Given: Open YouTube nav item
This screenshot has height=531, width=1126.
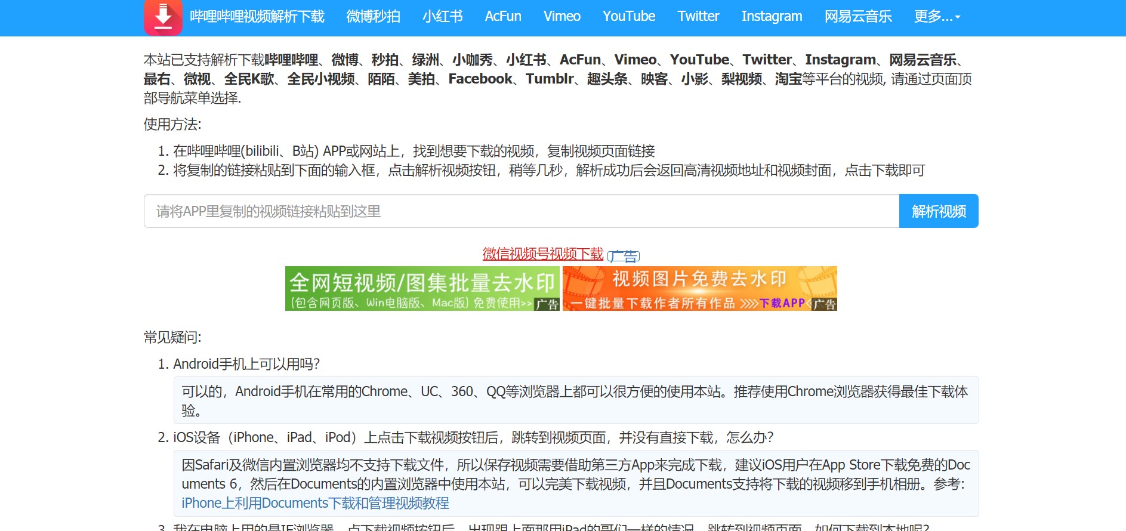Looking at the screenshot, I should point(629,16).
